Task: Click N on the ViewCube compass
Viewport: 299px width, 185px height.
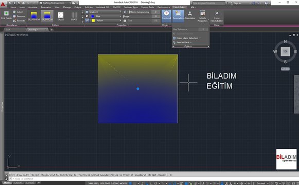Action: click(x=285, y=41)
